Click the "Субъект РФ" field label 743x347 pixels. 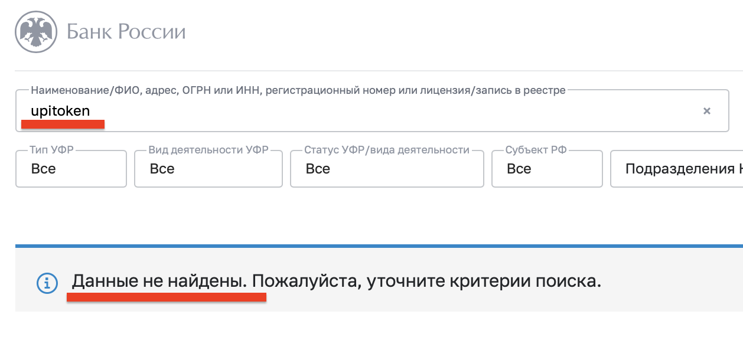click(536, 150)
